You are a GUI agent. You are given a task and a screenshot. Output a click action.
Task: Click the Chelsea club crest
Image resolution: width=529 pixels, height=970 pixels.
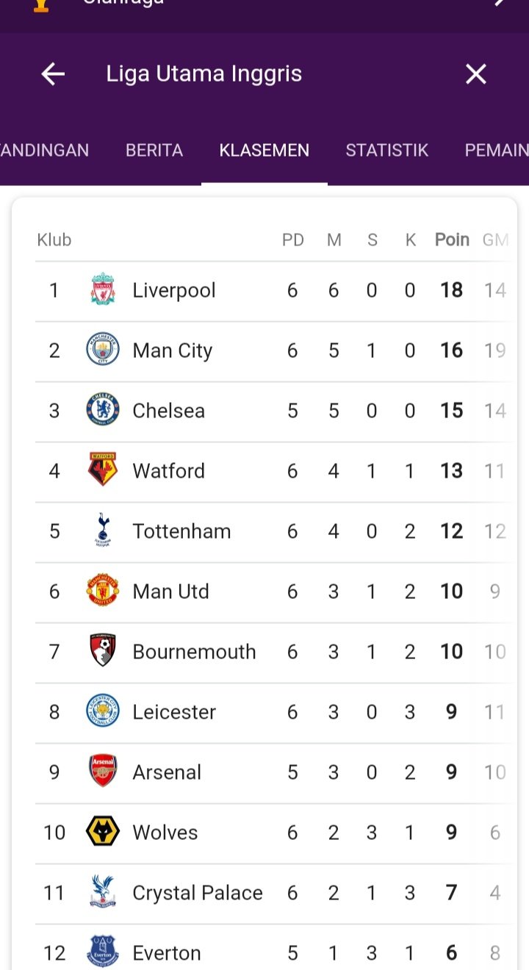click(103, 410)
